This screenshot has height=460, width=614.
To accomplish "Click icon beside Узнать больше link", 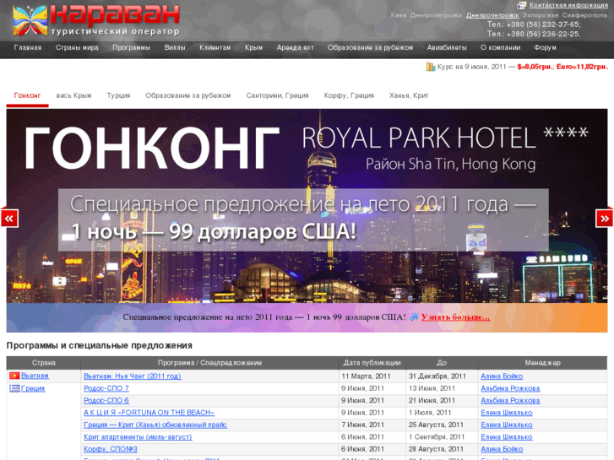I will point(415,317).
